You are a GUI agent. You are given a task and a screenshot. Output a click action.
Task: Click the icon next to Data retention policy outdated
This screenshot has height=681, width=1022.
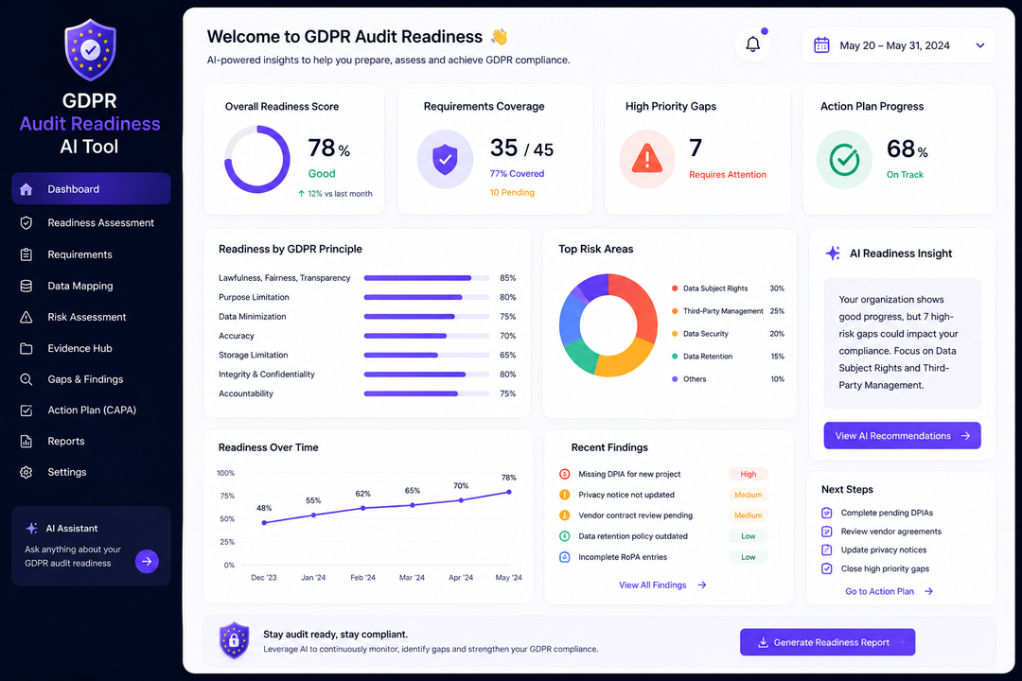(x=564, y=535)
